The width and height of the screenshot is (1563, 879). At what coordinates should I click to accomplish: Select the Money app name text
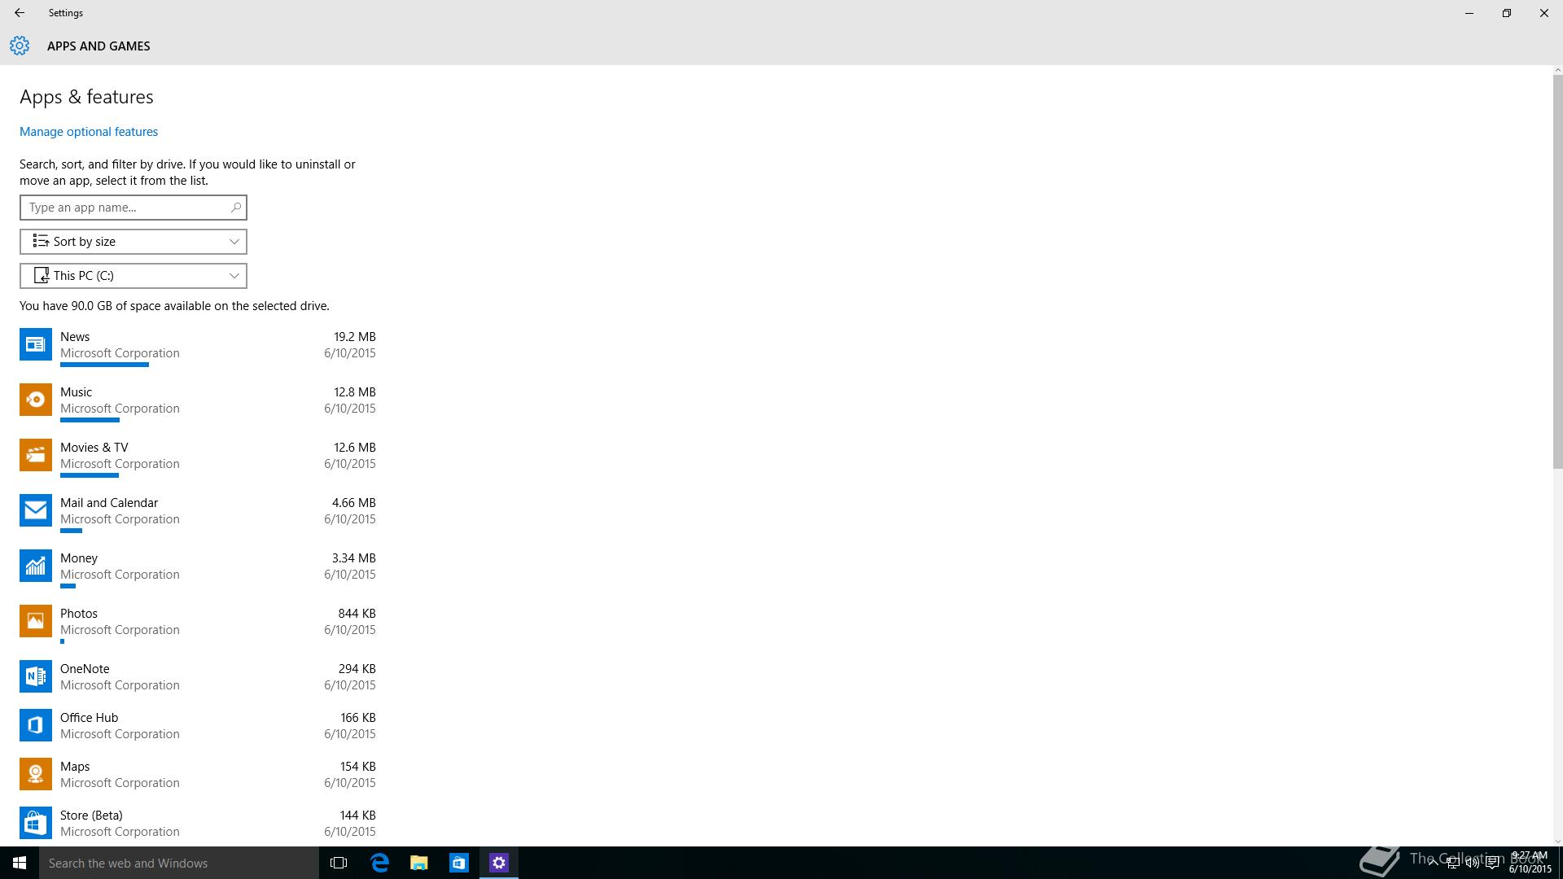click(79, 558)
